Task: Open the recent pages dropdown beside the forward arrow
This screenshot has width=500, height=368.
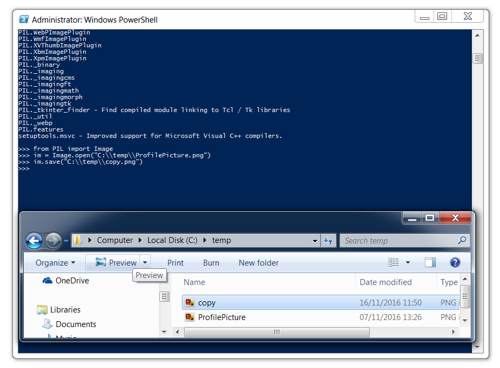Action: tap(66, 241)
